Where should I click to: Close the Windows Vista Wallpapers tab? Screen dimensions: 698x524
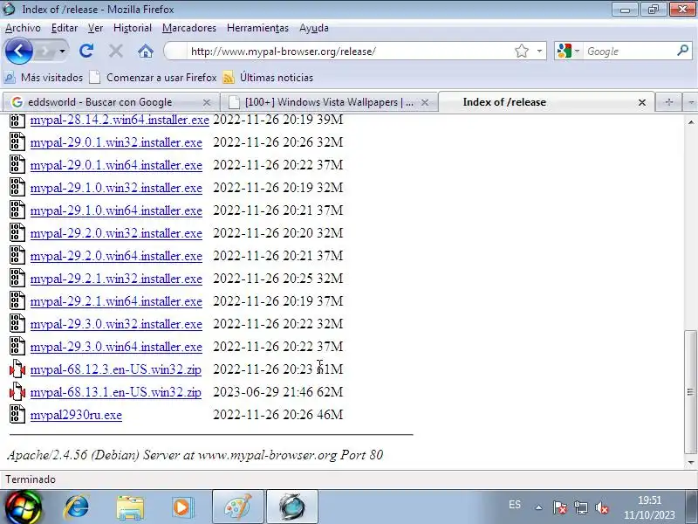[425, 102]
